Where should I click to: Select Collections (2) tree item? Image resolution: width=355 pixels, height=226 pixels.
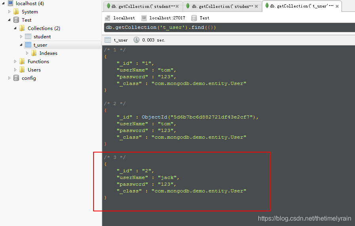pos(44,28)
